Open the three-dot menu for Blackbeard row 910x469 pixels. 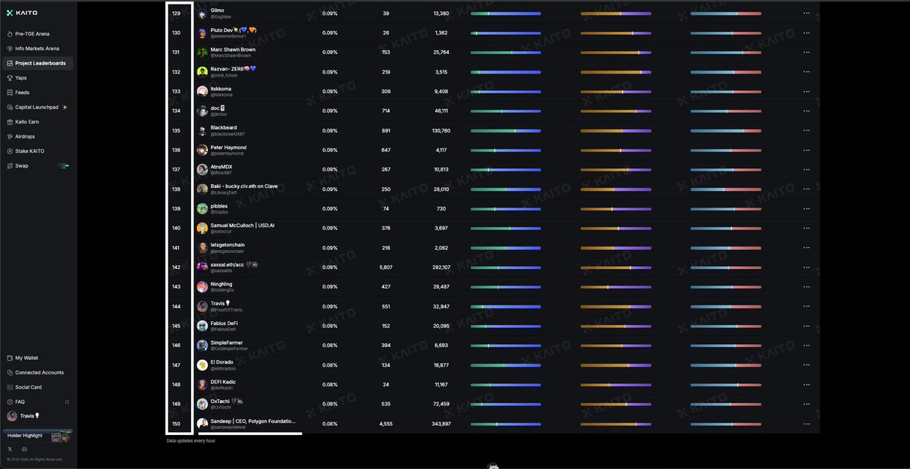pyautogui.click(x=806, y=130)
